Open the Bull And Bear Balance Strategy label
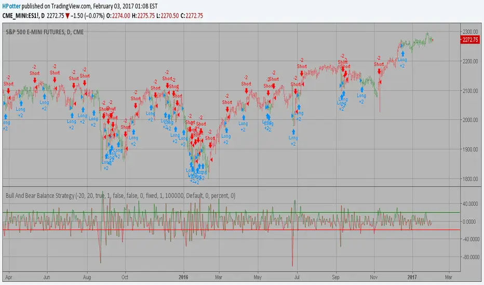This screenshot has height=285, width=484. click(x=120, y=196)
